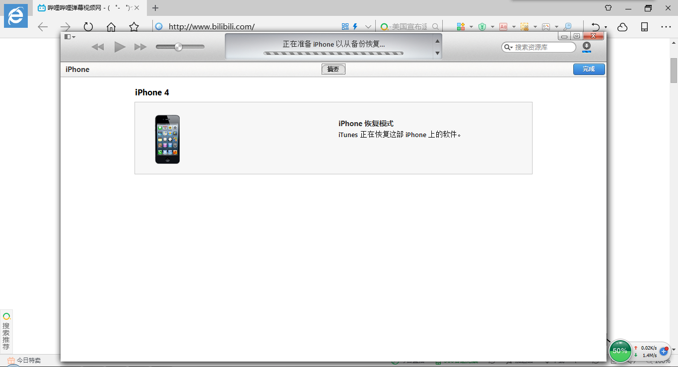Click the iTunes restore-size window button

tap(576, 36)
